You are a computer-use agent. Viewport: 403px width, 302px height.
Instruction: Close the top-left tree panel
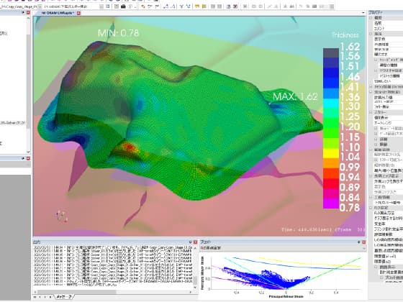(28, 12)
